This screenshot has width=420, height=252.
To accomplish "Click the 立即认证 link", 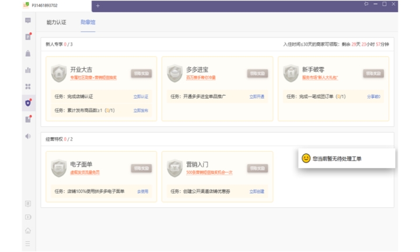I will (141, 97).
